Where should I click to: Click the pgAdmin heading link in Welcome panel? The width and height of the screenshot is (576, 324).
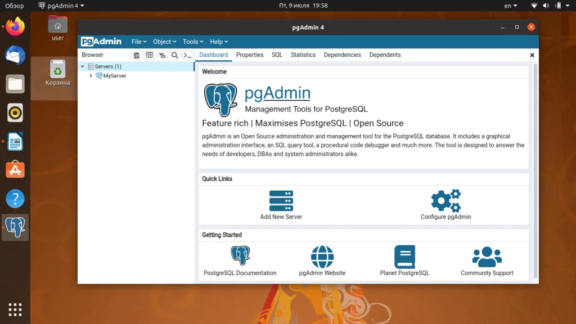tap(277, 92)
